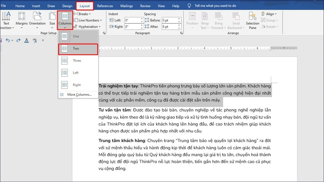Open the References tab

pyautogui.click(x=105, y=6)
